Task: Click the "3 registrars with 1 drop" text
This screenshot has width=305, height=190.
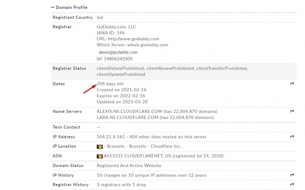Action: [x=122, y=185]
